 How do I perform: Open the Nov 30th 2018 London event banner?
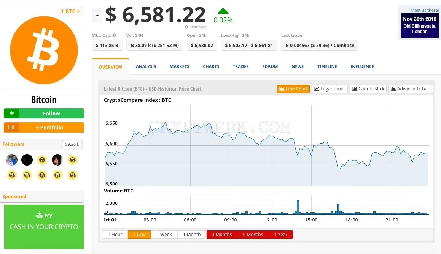coord(420,25)
